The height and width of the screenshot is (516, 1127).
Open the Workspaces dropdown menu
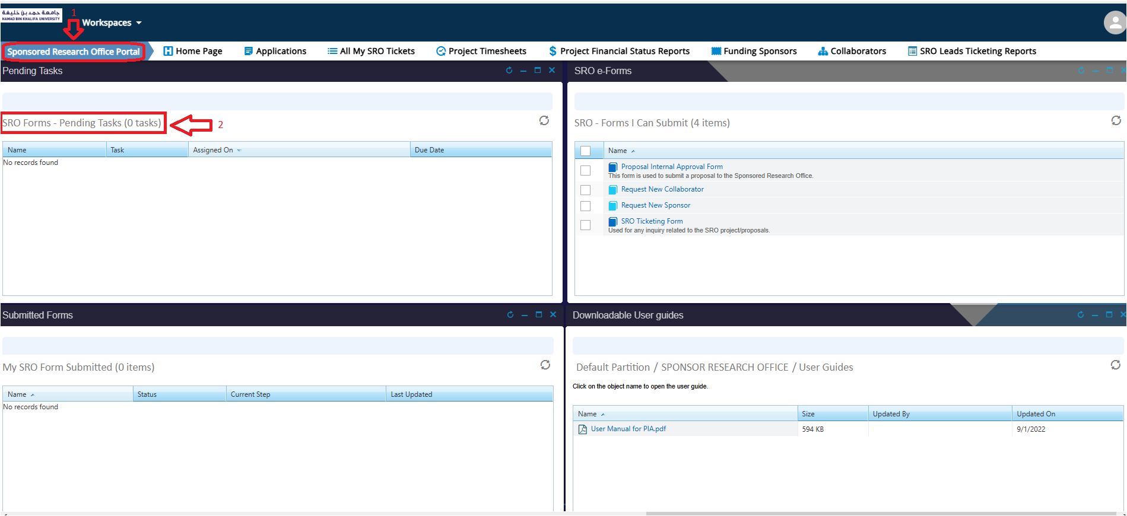pos(112,23)
